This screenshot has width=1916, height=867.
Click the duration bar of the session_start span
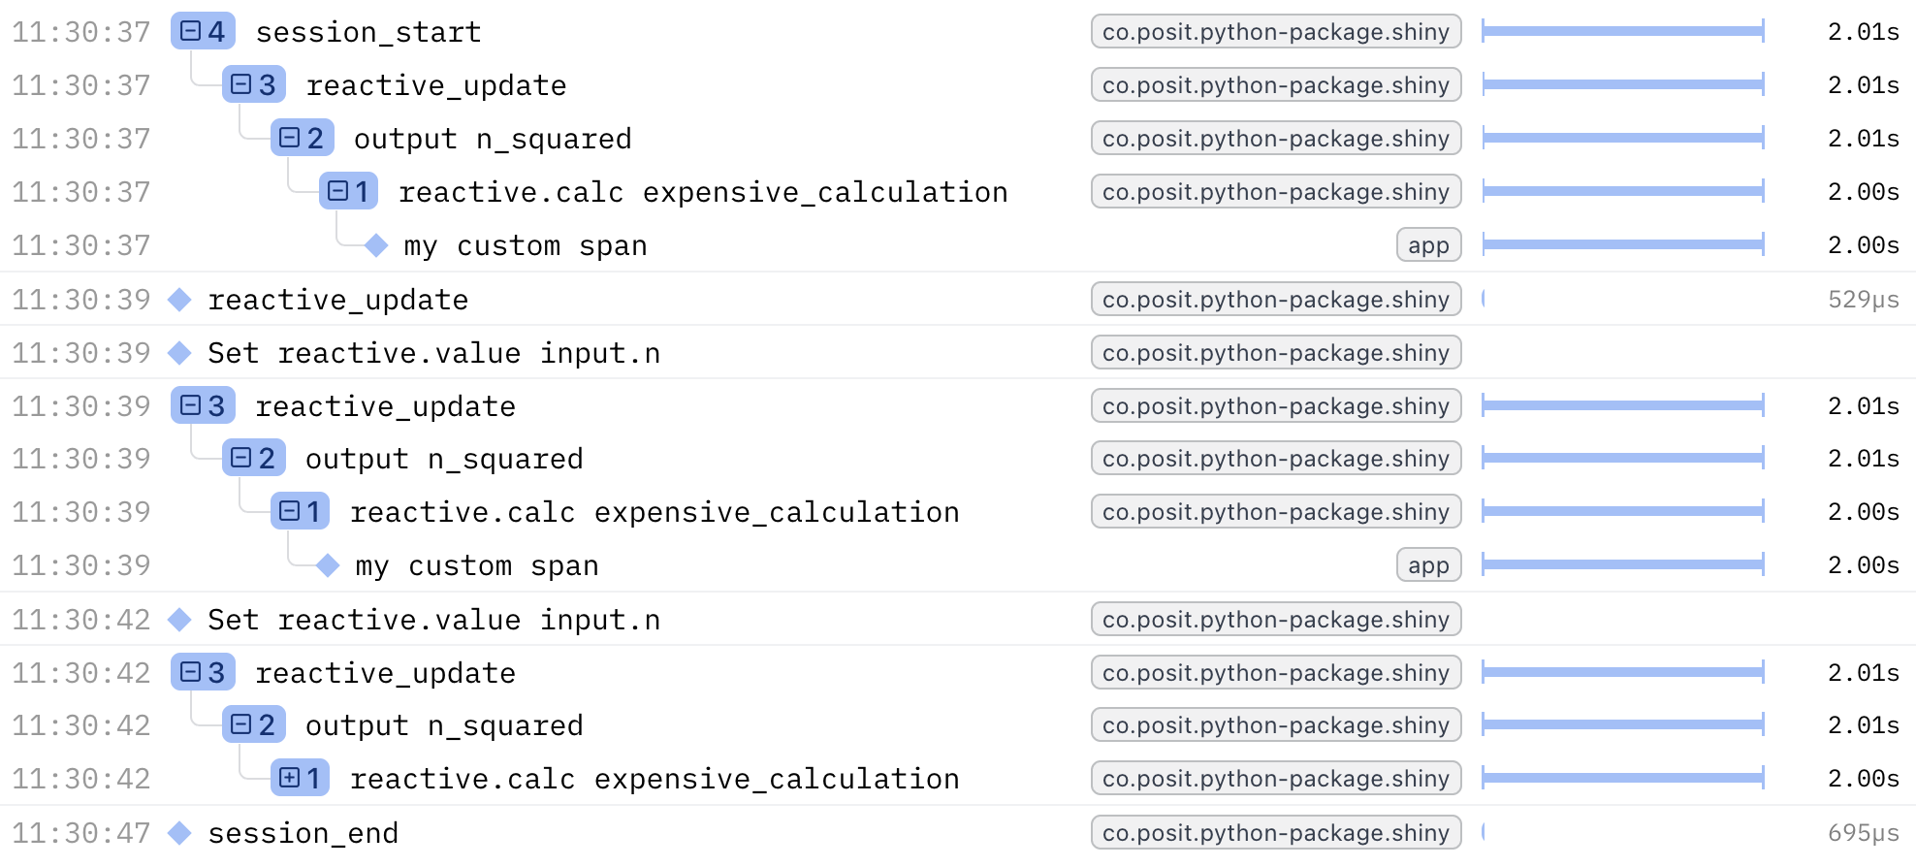tap(1622, 32)
